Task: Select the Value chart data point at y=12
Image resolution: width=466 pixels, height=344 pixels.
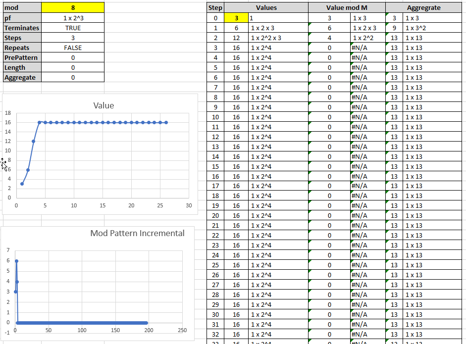Action: pos(33,142)
